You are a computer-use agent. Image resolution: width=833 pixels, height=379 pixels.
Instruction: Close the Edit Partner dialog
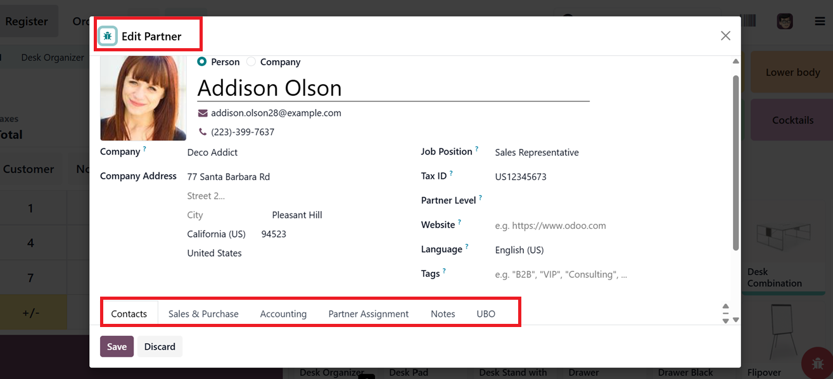click(x=725, y=36)
